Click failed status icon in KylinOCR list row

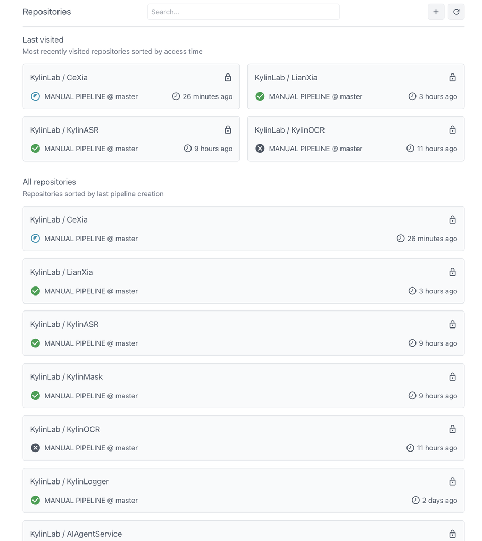36,448
